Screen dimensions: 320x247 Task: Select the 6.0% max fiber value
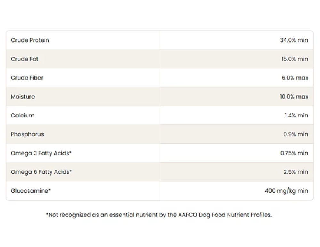(x=295, y=78)
